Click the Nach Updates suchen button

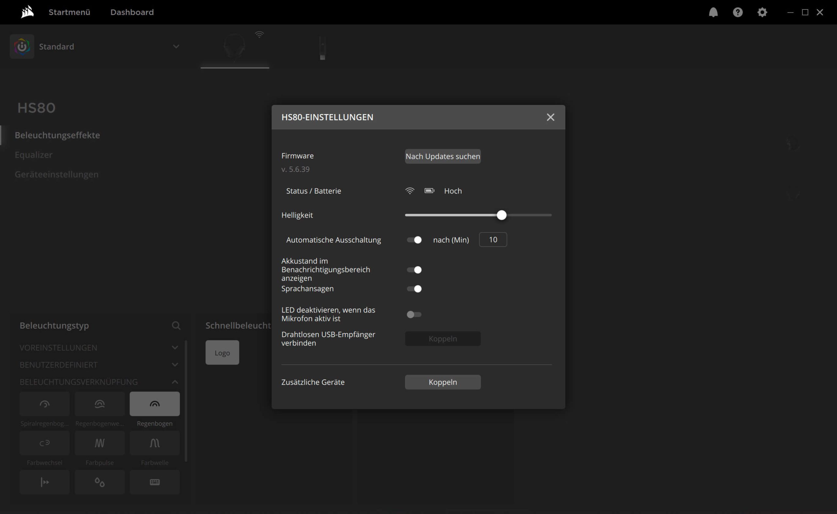(442, 156)
